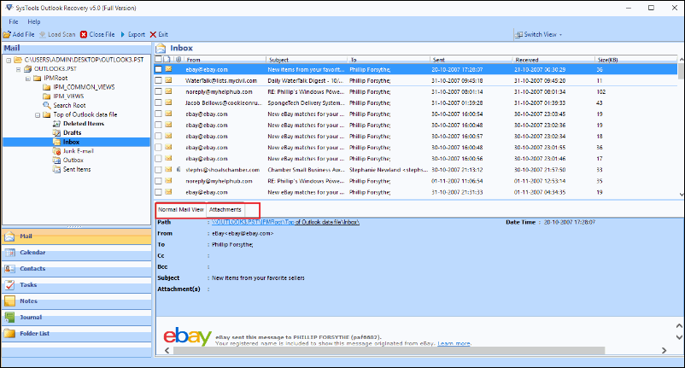The height and width of the screenshot is (368, 685).
Task: Check the noreply@myhelphub.com email sent 11:06:54
Action: coord(158,181)
